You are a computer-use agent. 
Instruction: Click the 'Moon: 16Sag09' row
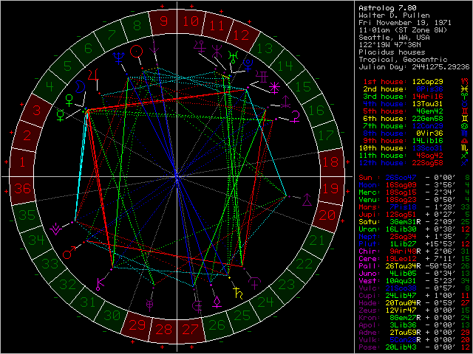coord(414,185)
